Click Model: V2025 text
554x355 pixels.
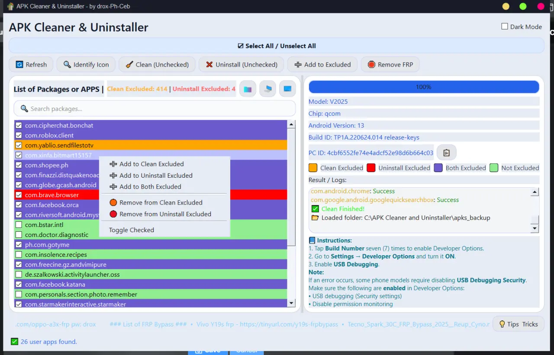pyautogui.click(x=328, y=102)
